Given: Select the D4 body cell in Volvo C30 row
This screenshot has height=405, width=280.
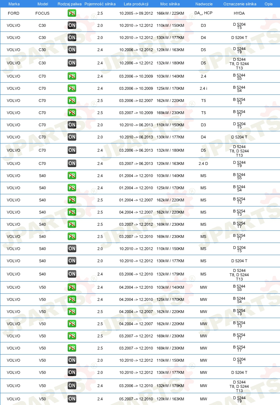Looking at the screenshot, I should pyautogui.click(x=203, y=38).
